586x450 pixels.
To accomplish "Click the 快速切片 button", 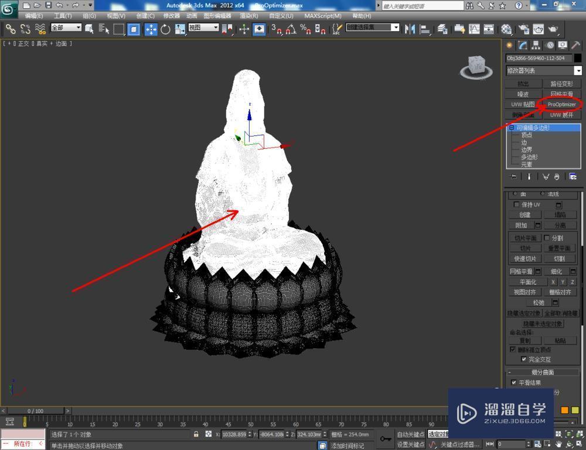I will pos(525,258).
